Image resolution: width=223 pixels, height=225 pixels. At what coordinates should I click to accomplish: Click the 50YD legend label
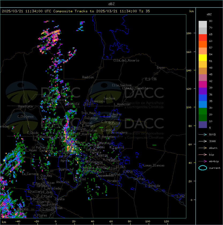coord(212,135)
